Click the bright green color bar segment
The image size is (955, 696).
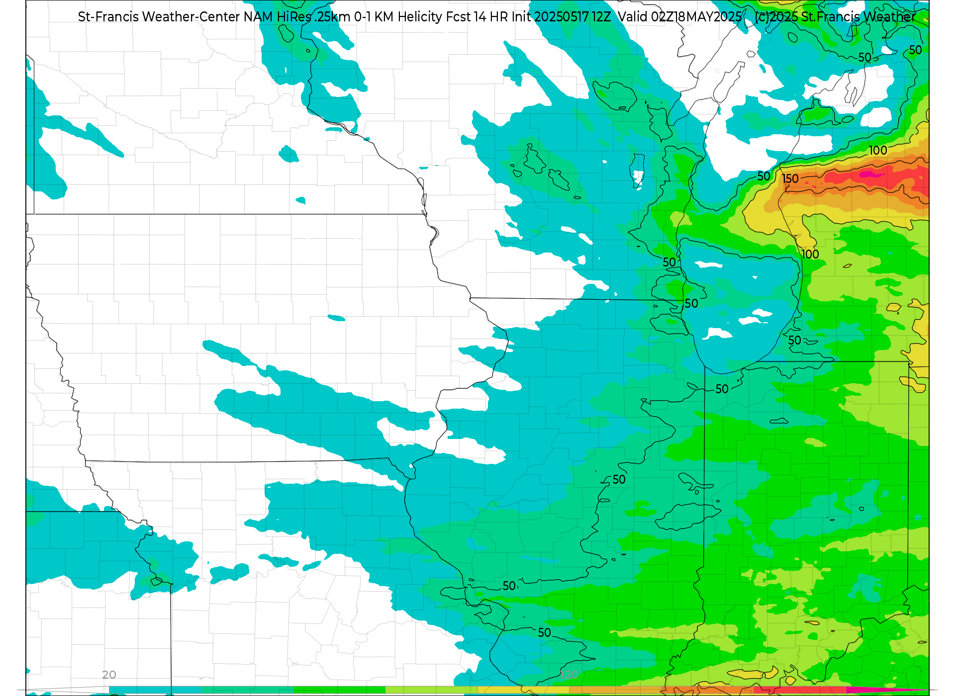[339, 690]
